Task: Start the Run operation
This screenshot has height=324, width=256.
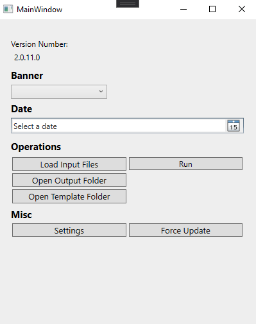Action: 185,164
